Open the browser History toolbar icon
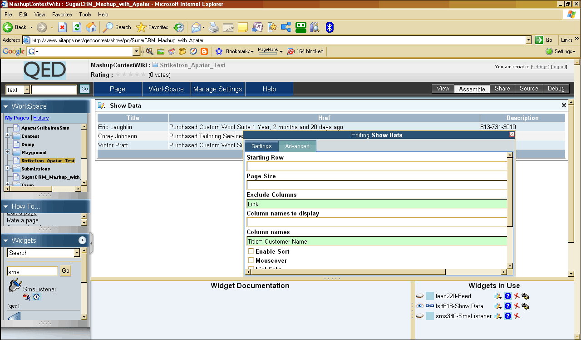581x340 pixels. pos(179,27)
